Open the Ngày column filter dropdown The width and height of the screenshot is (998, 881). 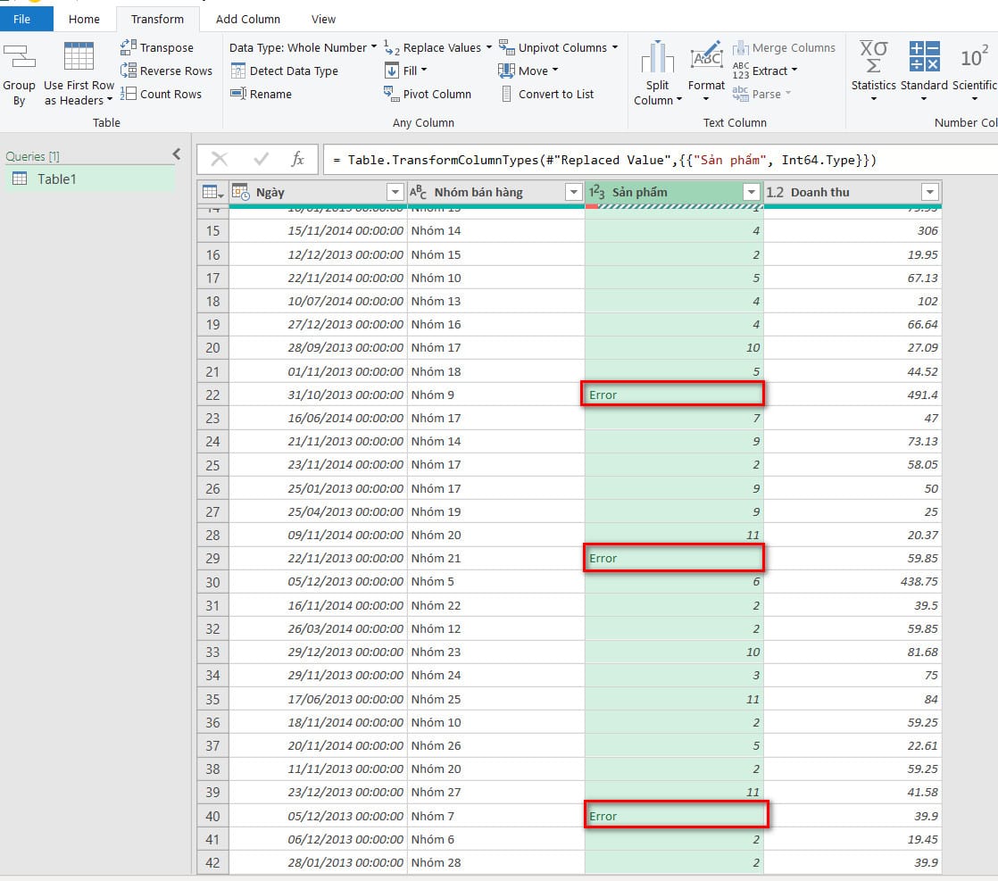[x=395, y=192]
